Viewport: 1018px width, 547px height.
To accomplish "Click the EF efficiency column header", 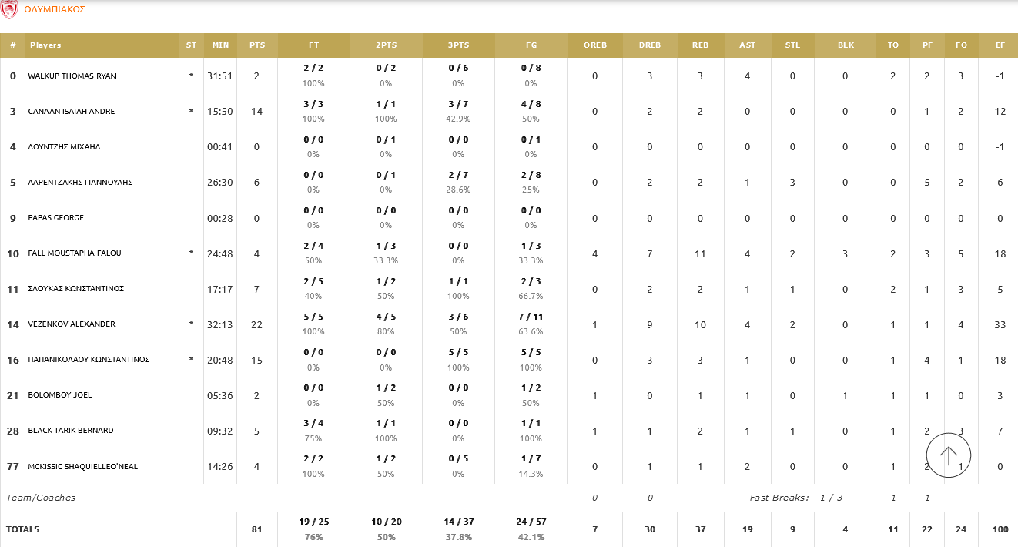I will point(1000,45).
